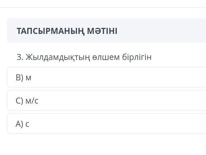Click the word бірлігін in the question
Screen dimensions: 206x155
[137, 57]
